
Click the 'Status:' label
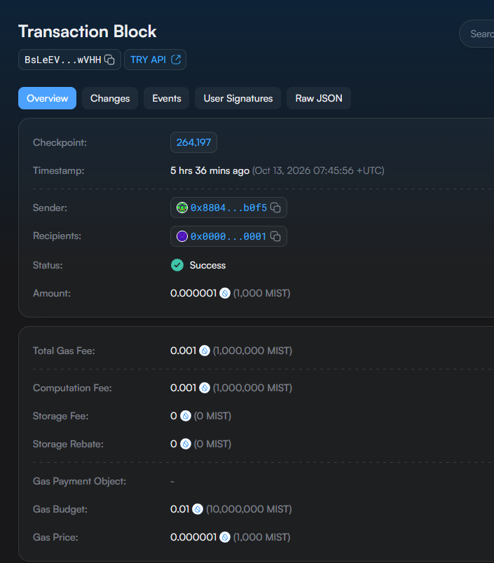pos(48,265)
